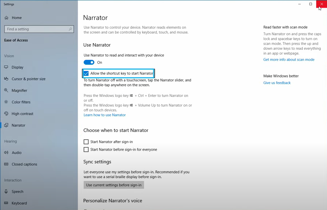Select the Narrator icon in the sidebar
This screenshot has height=210, width=327.
pos(7,125)
